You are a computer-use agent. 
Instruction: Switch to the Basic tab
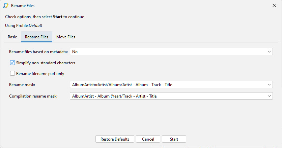(x=12, y=37)
